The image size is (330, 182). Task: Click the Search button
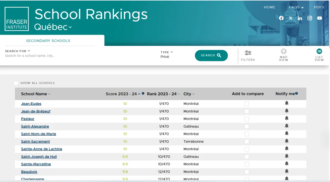coord(211,55)
